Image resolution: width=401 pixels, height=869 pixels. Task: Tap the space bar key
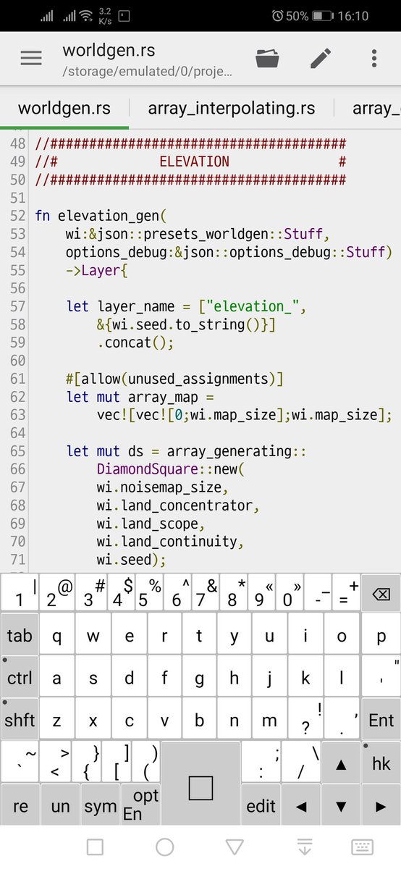pos(200,784)
